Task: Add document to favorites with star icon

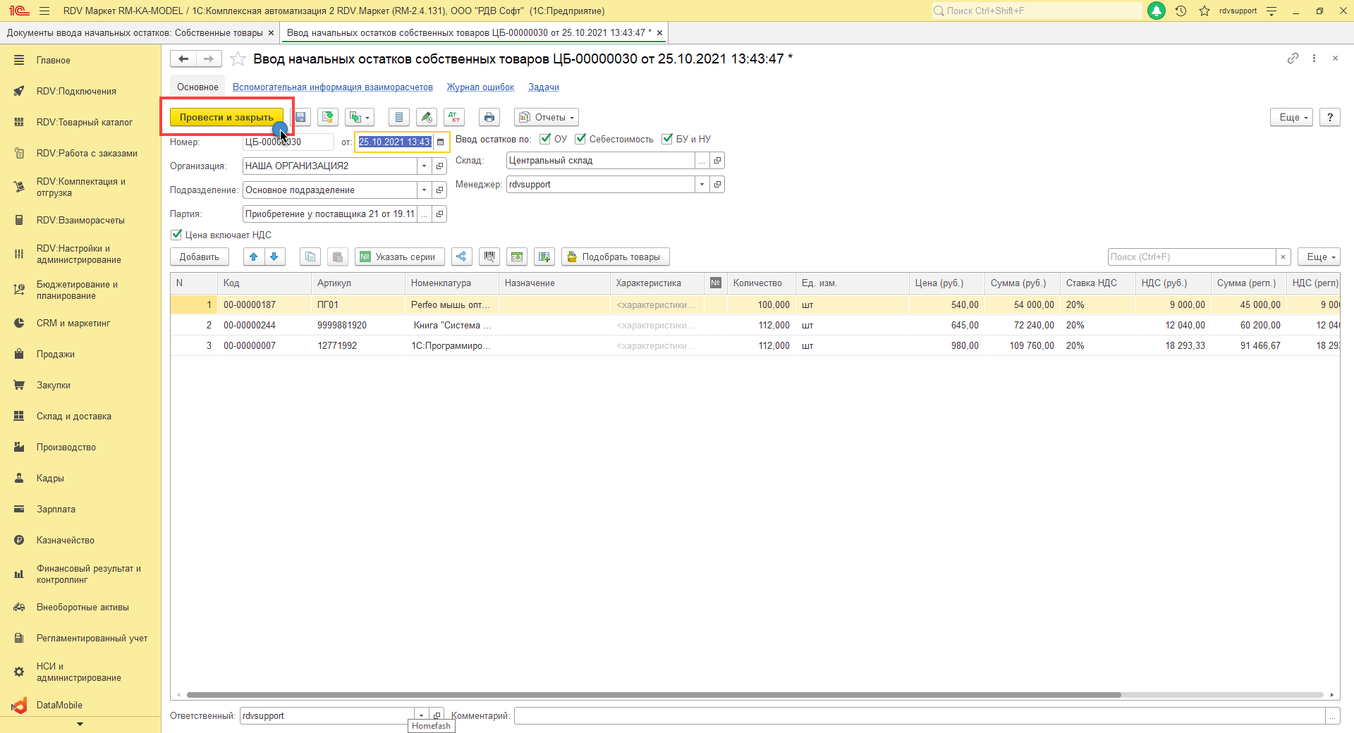Action: (x=238, y=59)
